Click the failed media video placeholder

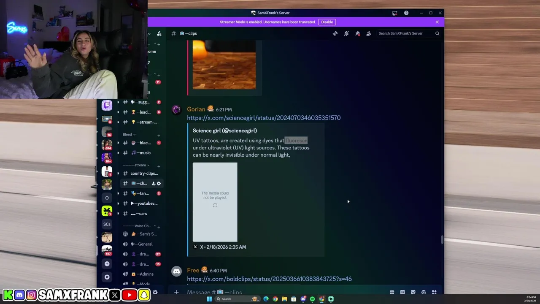coord(215,202)
